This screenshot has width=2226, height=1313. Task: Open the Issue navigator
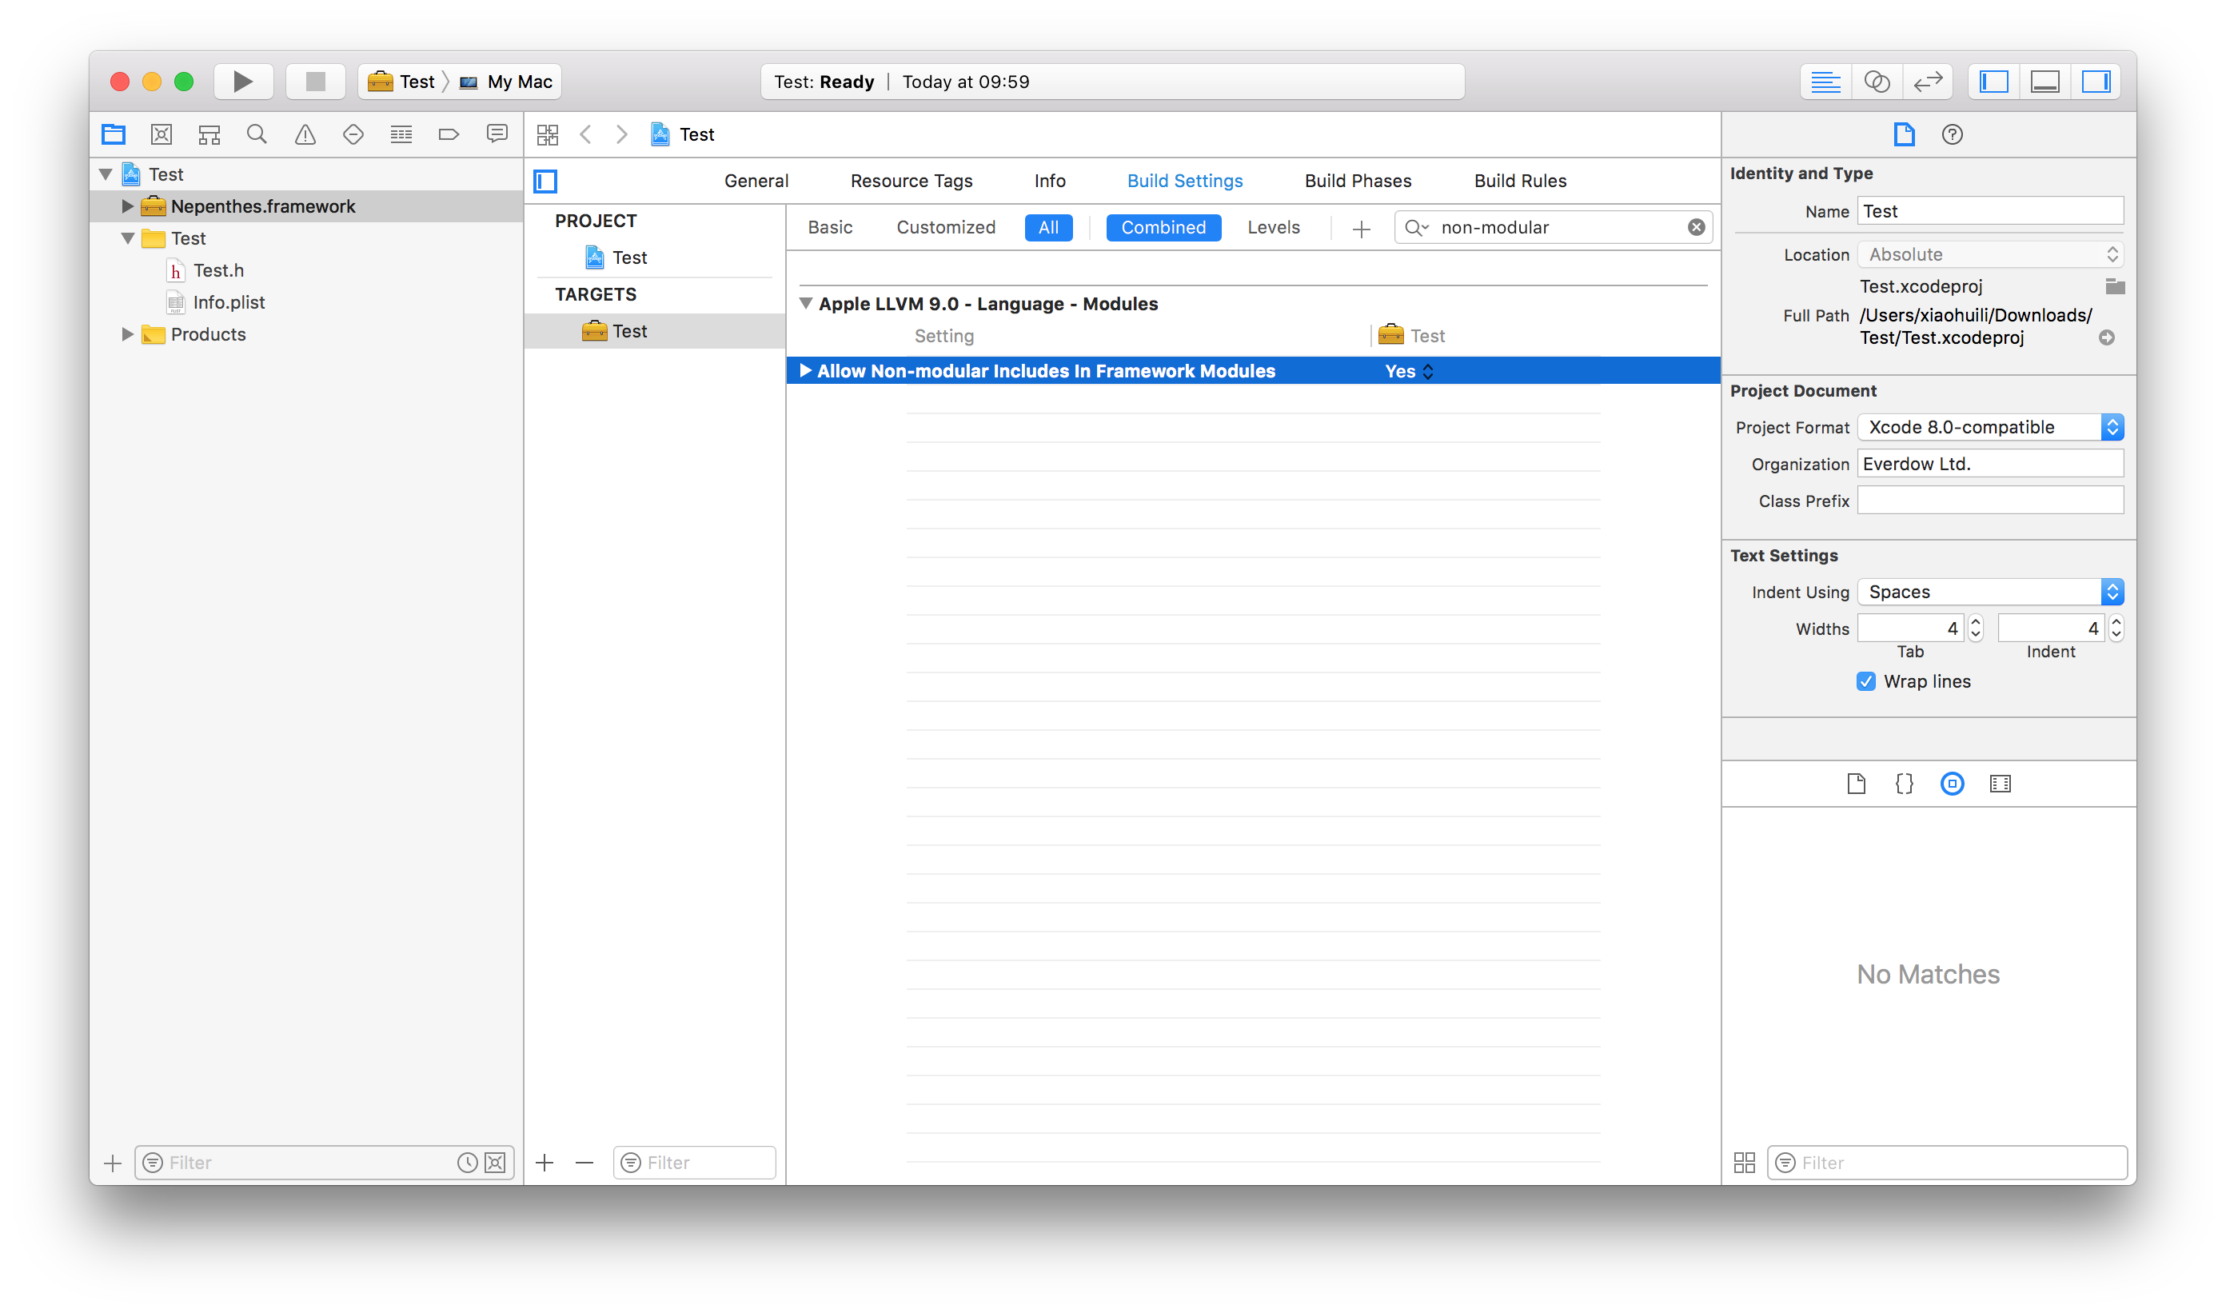[x=305, y=134]
